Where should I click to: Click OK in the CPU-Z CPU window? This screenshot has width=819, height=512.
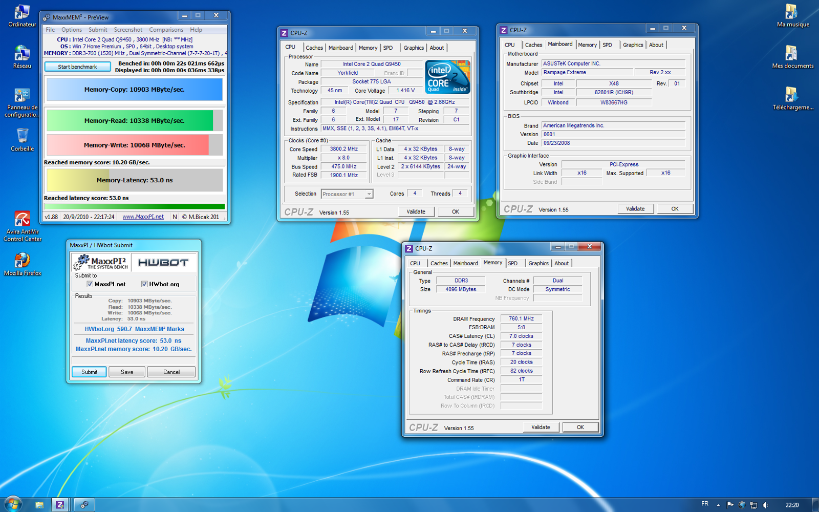pos(456,211)
